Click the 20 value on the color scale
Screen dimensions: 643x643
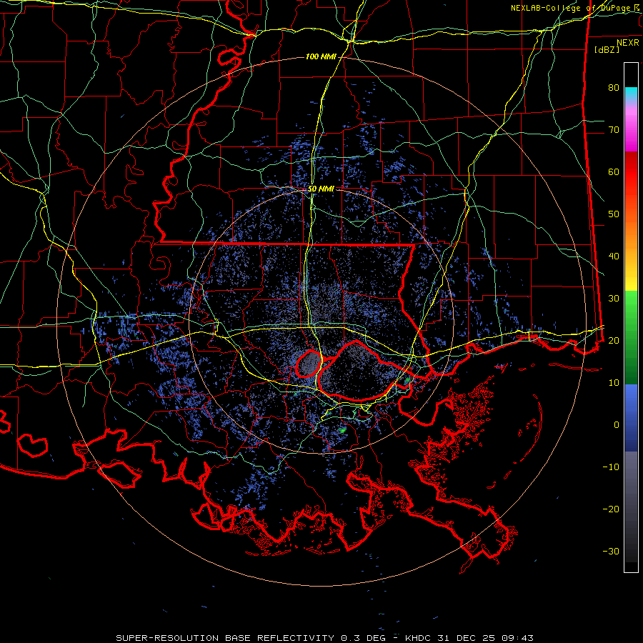(614, 341)
